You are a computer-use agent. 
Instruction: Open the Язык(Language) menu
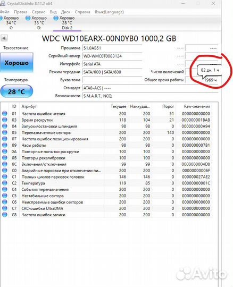pos(109,12)
